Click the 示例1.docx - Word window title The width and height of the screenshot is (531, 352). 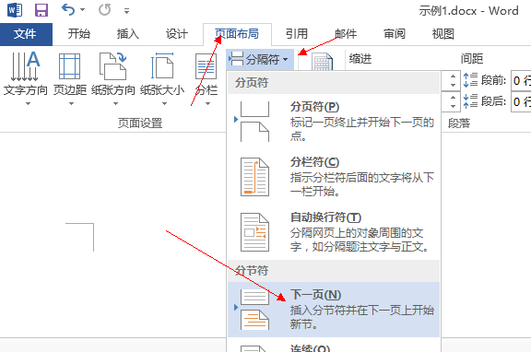click(468, 11)
